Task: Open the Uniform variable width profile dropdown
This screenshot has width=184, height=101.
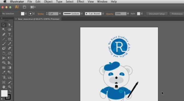Action: click(x=82, y=14)
